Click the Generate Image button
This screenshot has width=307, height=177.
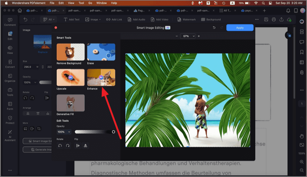click(x=37, y=150)
